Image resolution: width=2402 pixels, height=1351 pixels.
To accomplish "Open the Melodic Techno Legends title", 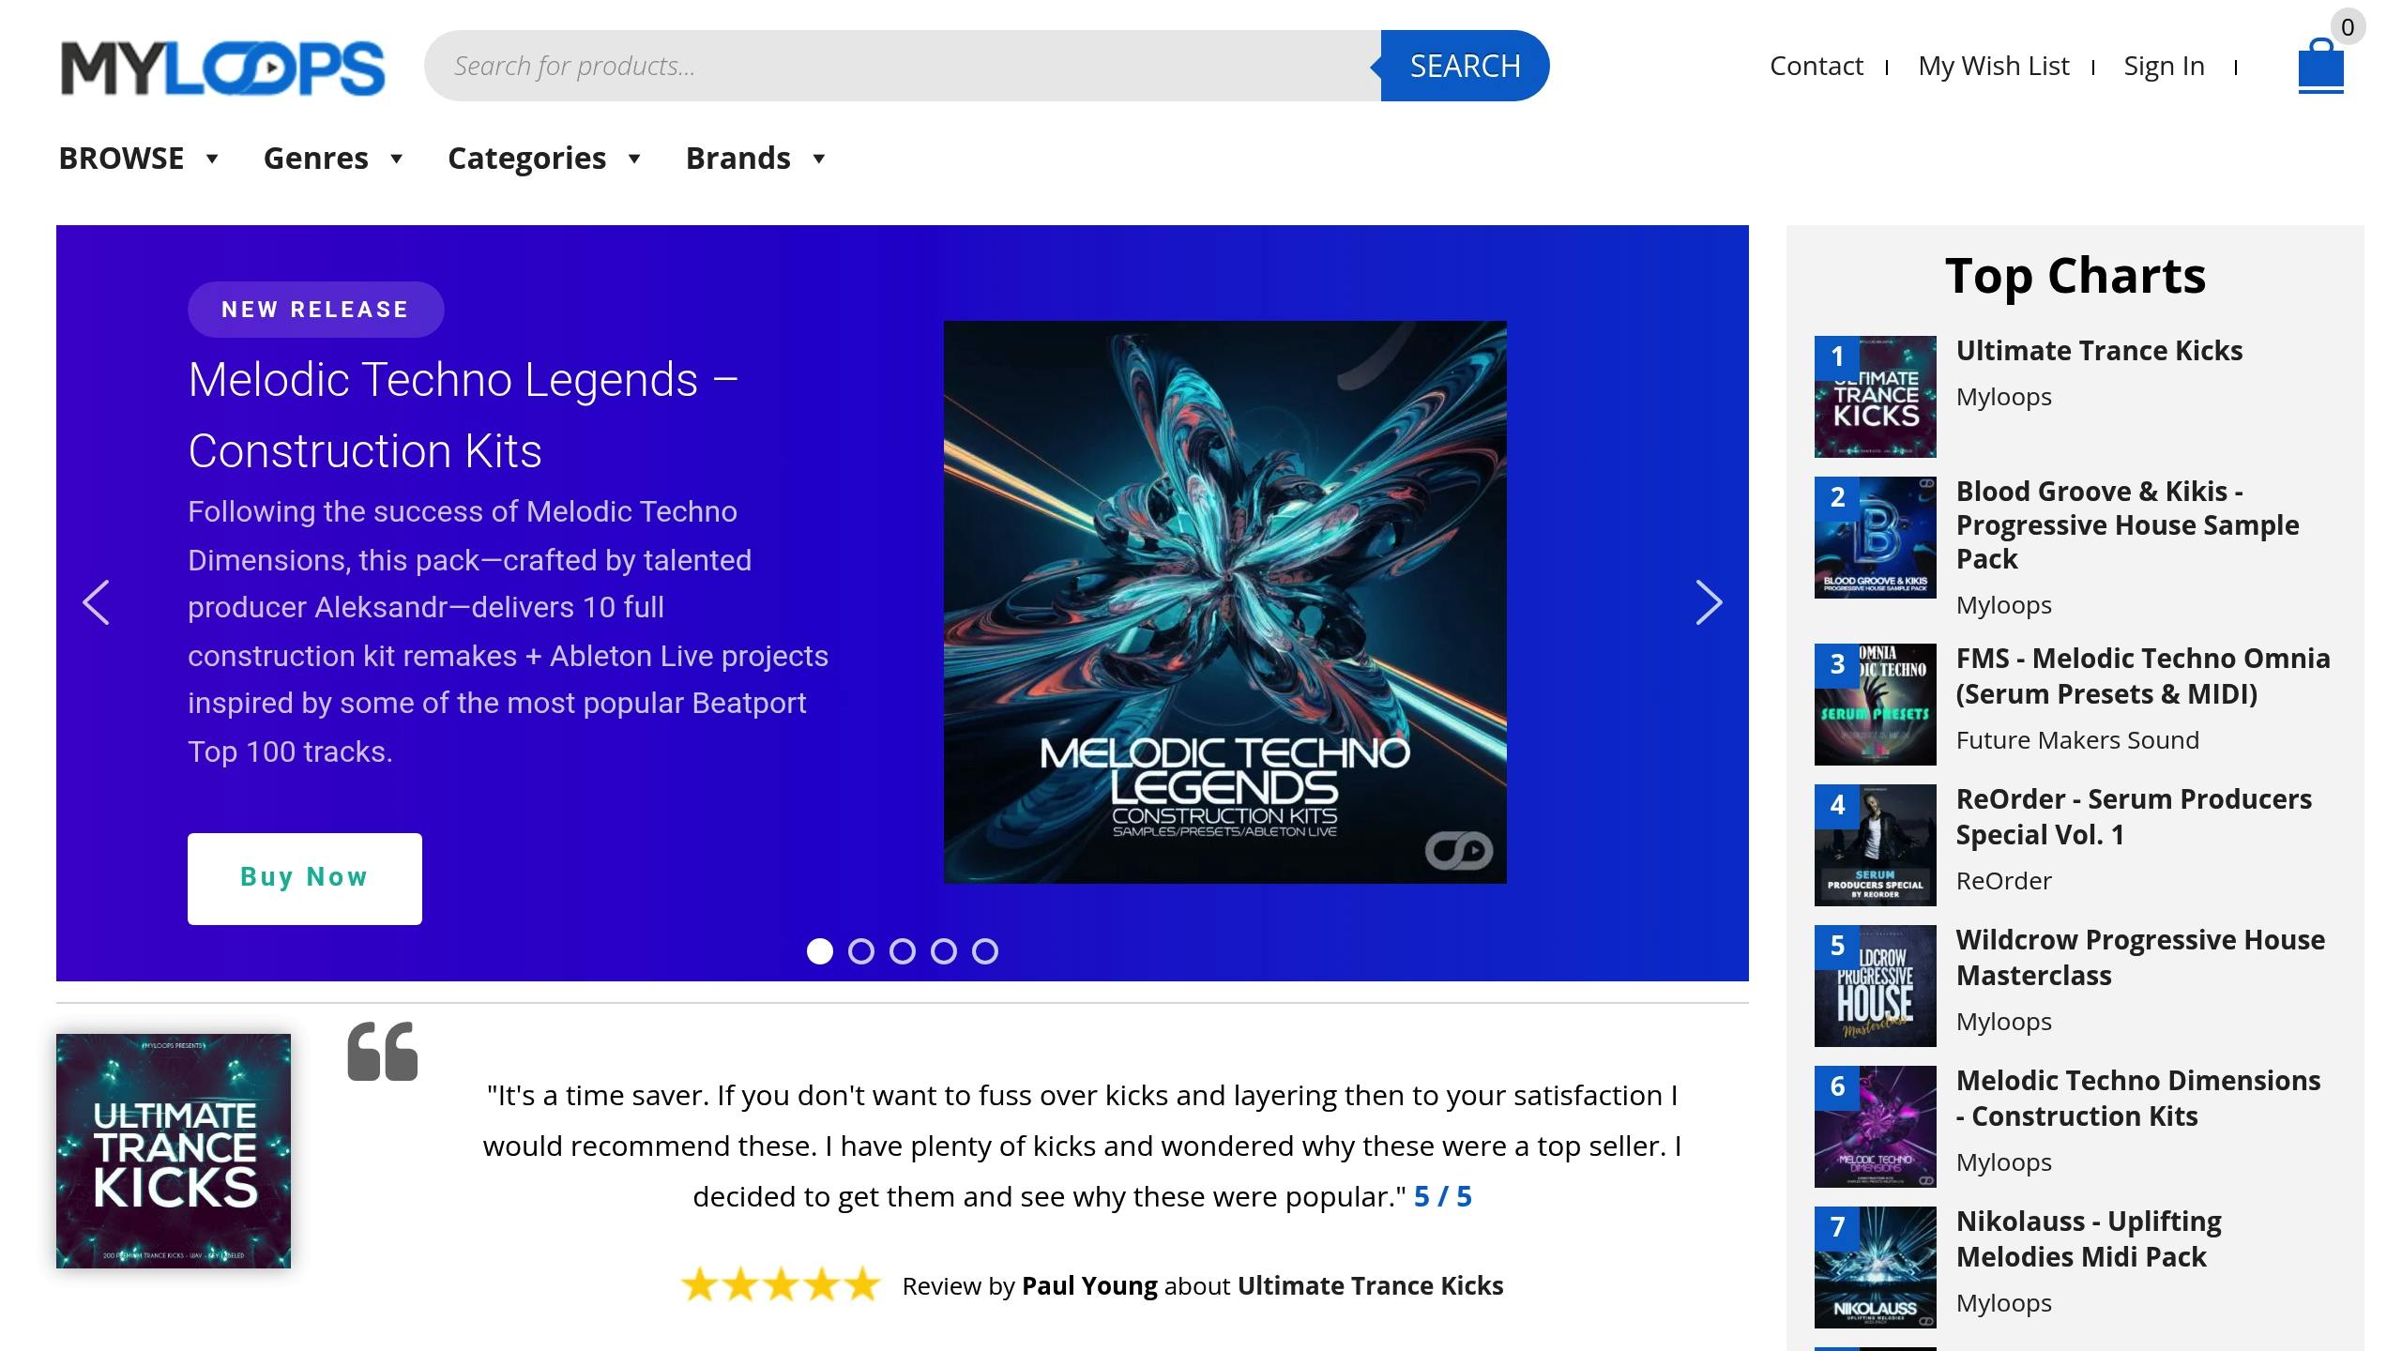I will coord(464,415).
